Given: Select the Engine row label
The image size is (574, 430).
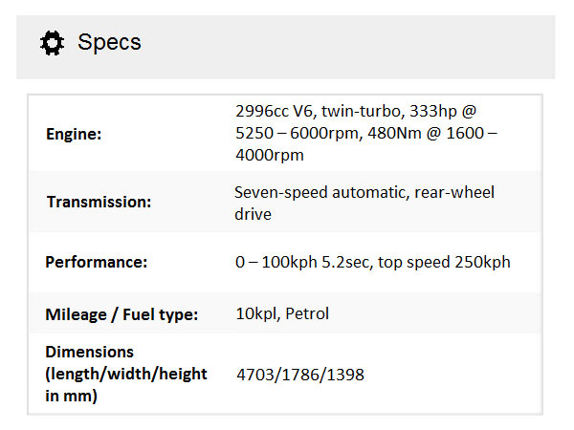Looking at the screenshot, I should tap(74, 134).
